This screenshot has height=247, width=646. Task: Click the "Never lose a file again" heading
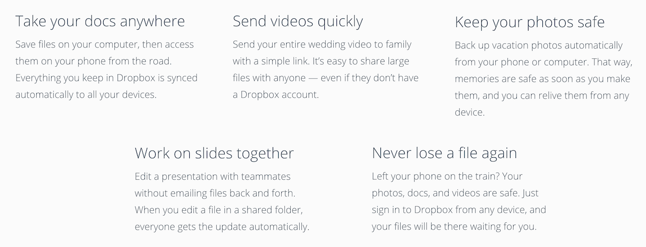pos(445,153)
